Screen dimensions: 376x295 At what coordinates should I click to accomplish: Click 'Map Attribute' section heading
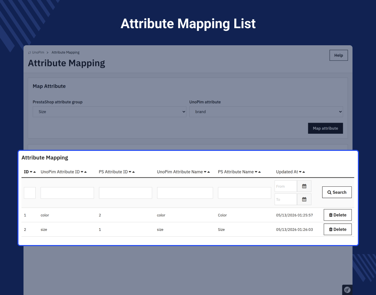49,86
